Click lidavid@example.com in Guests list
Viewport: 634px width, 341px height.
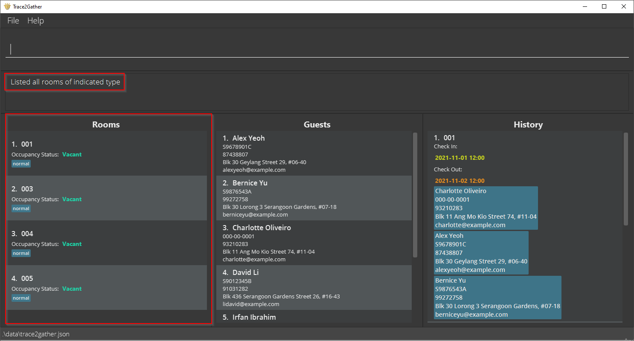coord(251,304)
